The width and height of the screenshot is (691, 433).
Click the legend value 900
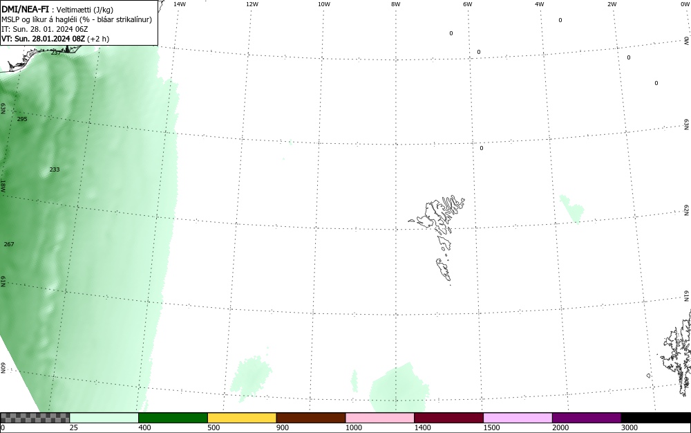[x=283, y=427]
